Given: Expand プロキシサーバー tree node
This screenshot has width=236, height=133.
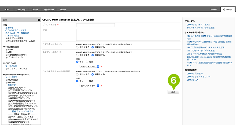Looking at the screenshot, I should [7, 57].
